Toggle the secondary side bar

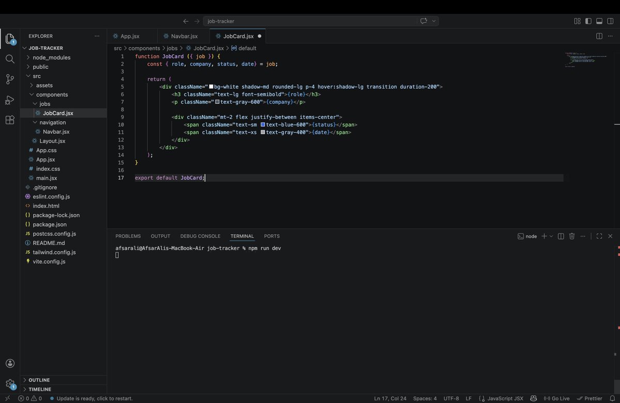[611, 21]
